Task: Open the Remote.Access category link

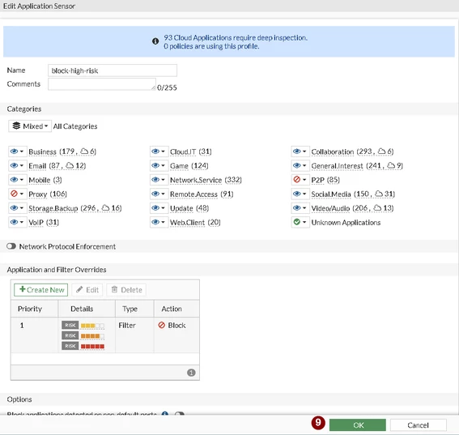Action: click(x=193, y=194)
